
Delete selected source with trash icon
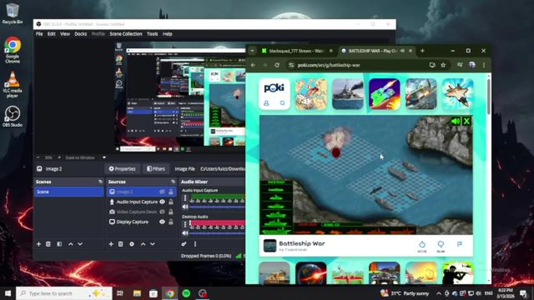121,244
